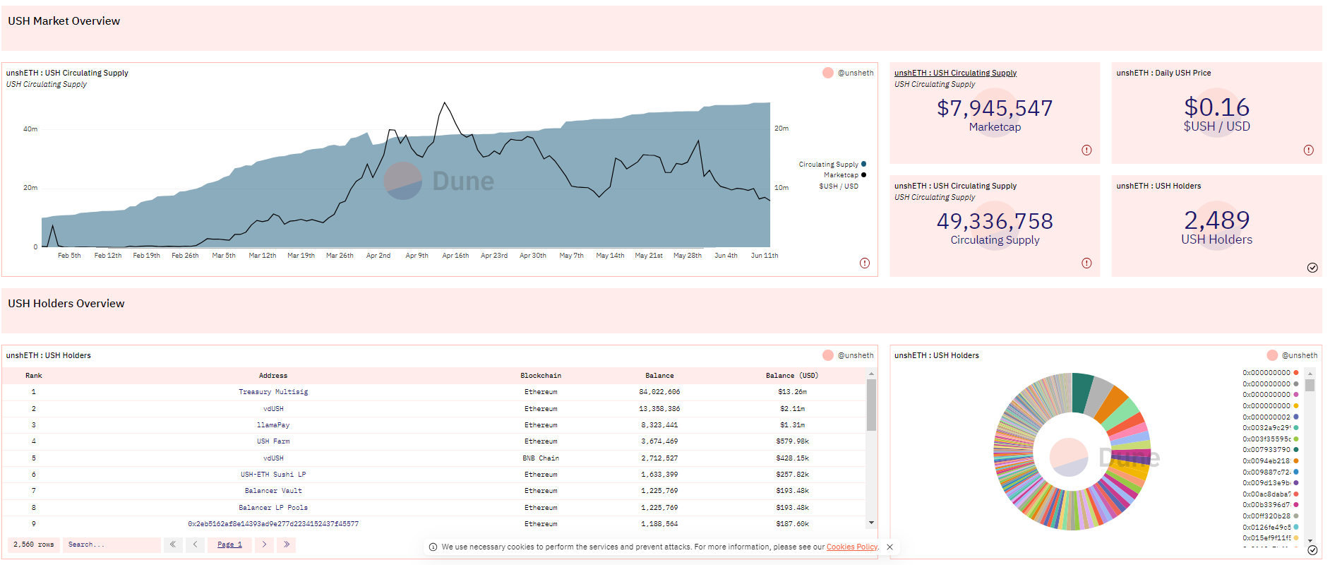Click warning icon on Marketcap counter card

pos(1086,150)
